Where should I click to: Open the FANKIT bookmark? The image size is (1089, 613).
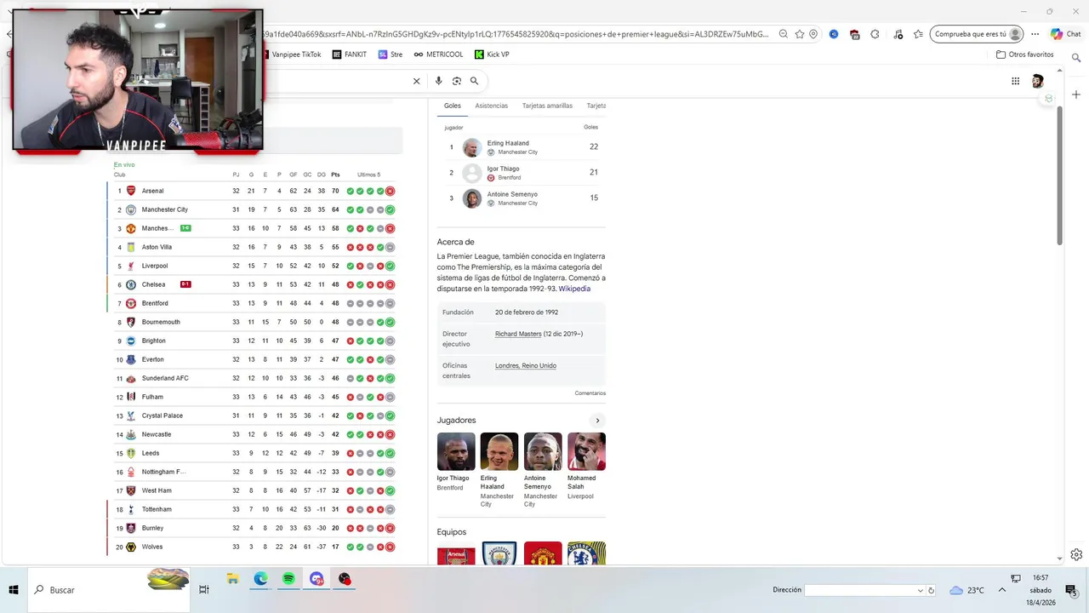pyautogui.click(x=350, y=54)
